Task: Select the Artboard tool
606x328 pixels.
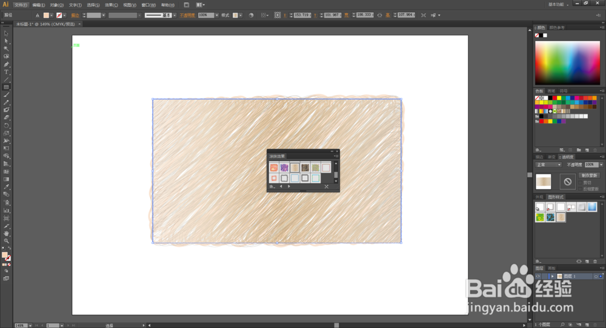Action: [6, 218]
